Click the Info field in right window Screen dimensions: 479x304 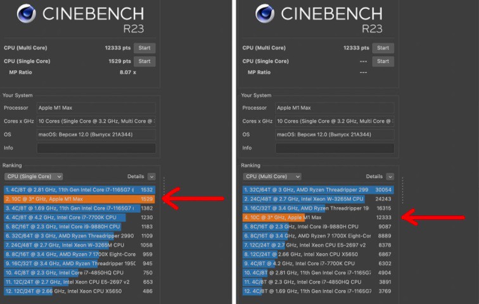(334, 148)
